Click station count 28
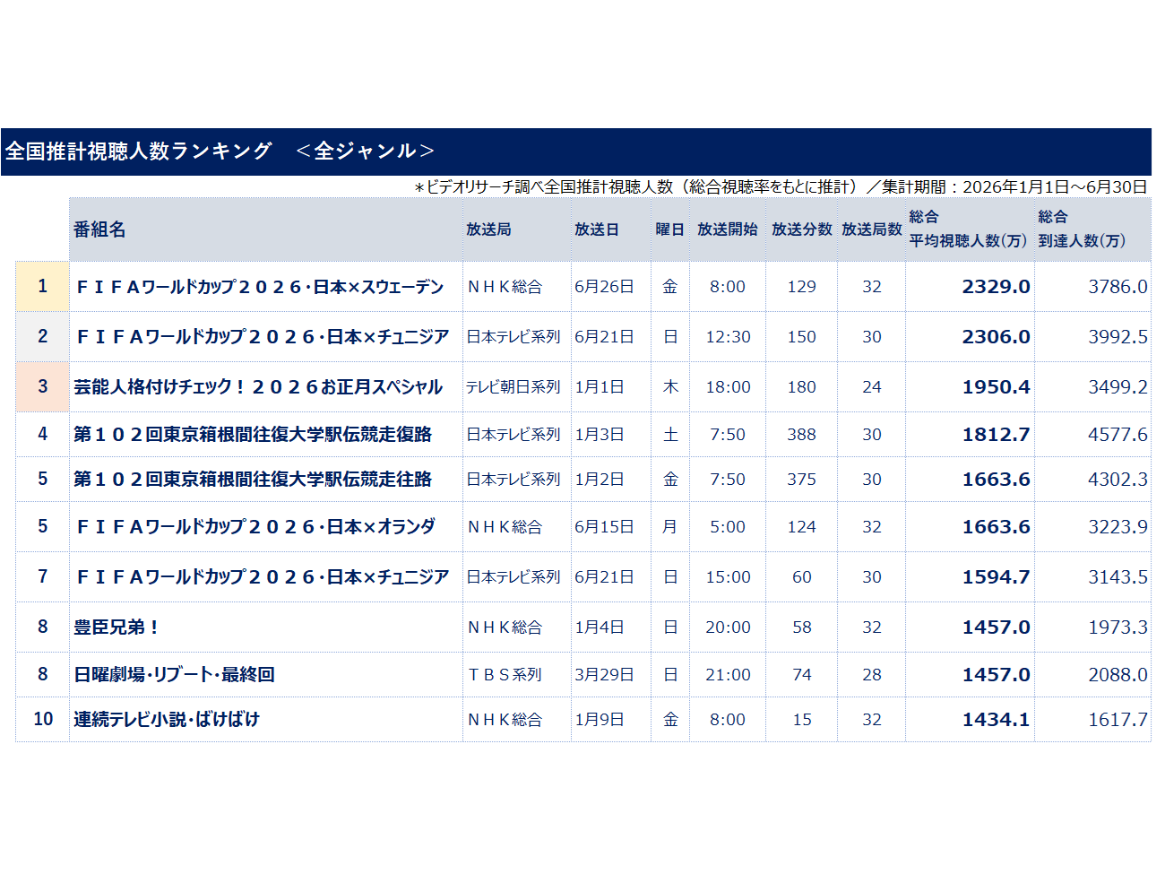Screen dimensions: 1165x874 pos(872,675)
